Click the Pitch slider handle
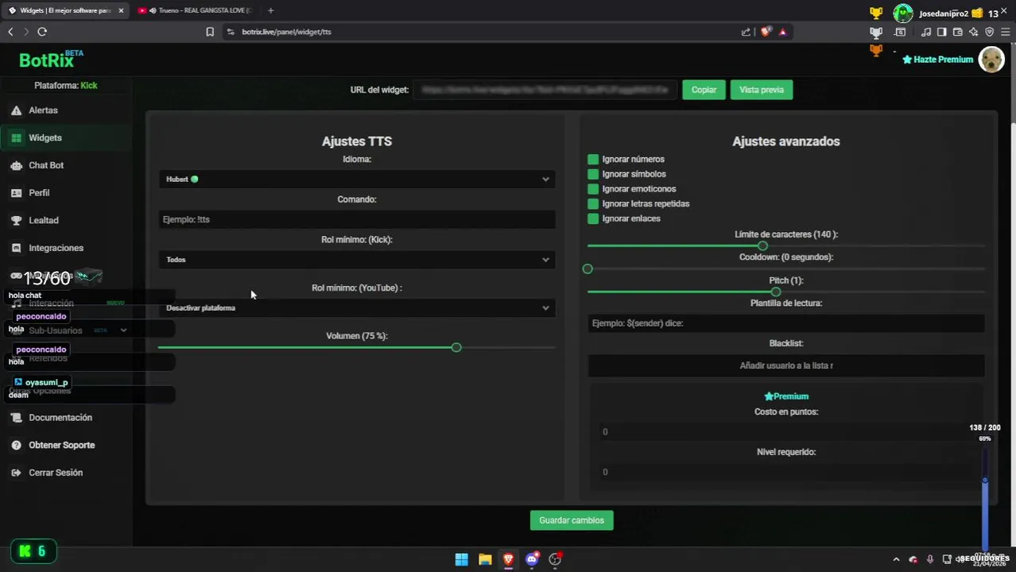The height and width of the screenshot is (572, 1016). [x=776, y=292]
